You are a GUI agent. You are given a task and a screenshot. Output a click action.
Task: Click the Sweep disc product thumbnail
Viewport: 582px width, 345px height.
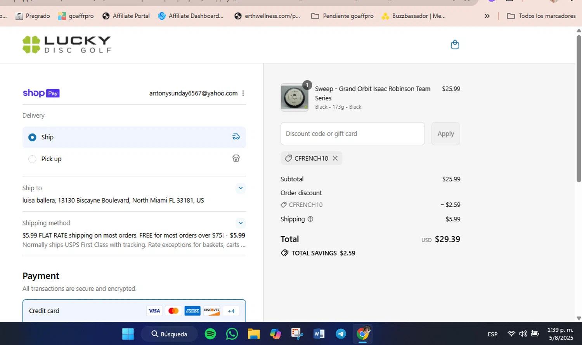(294, 97)
